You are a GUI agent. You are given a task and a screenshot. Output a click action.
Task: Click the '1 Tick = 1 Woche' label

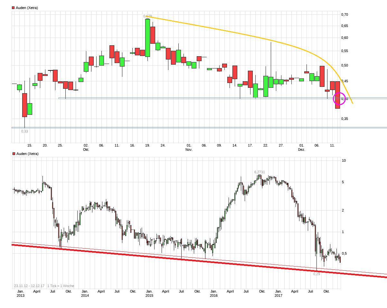[61, 286]
